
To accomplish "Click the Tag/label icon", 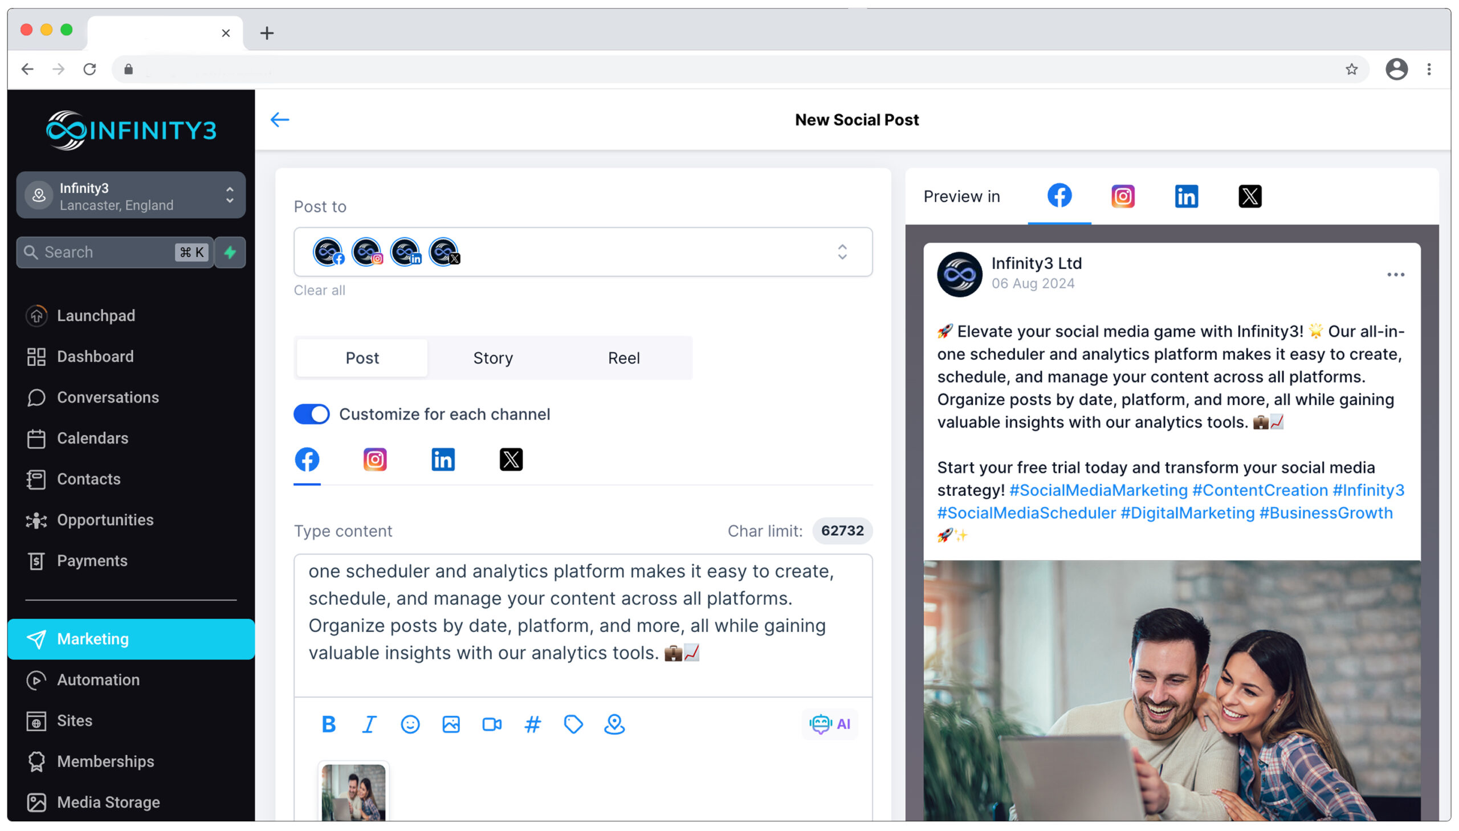I will point(573,724).
